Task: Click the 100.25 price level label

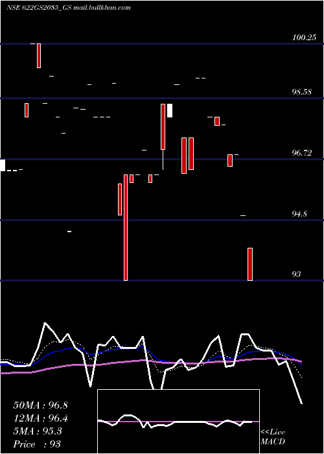Action: tap(304, 38)
